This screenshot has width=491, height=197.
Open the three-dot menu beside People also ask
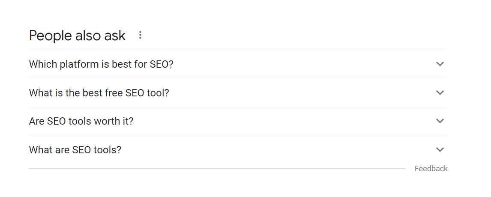(x=140, y=36)
